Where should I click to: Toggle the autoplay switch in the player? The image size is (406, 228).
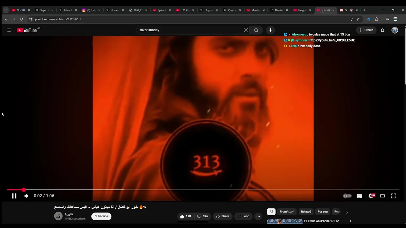(x=347, y=196)
